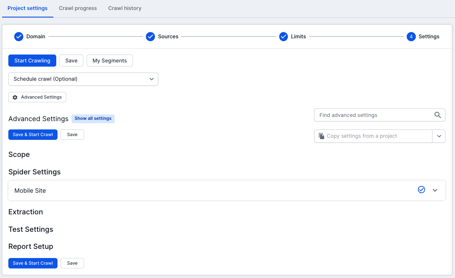
Task: Switch to the Crawl history tab
Action: coord(125,8)
